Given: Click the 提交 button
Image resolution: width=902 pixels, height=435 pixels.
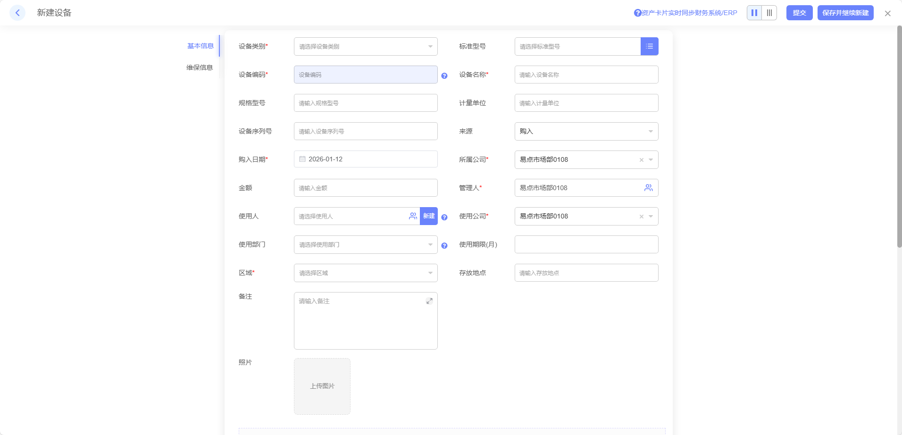Looking at the screenshot, I should coord(799,13).
